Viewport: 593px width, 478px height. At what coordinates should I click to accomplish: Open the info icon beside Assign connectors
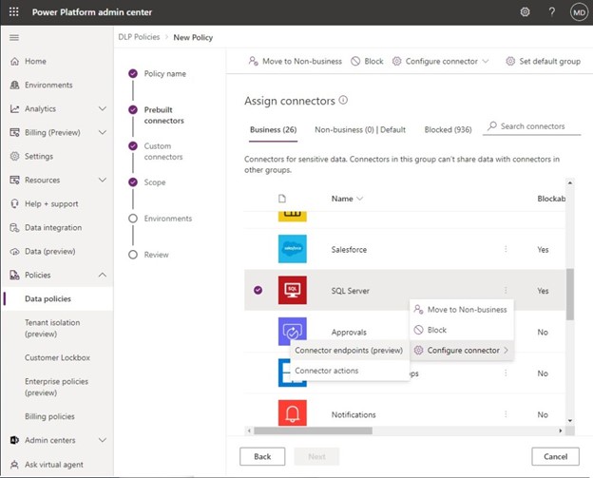point(343,100)
